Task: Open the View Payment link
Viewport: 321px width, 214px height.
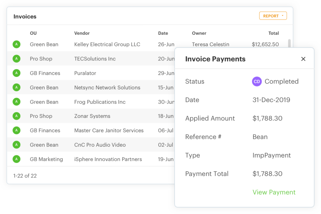Action: point(274,192)
